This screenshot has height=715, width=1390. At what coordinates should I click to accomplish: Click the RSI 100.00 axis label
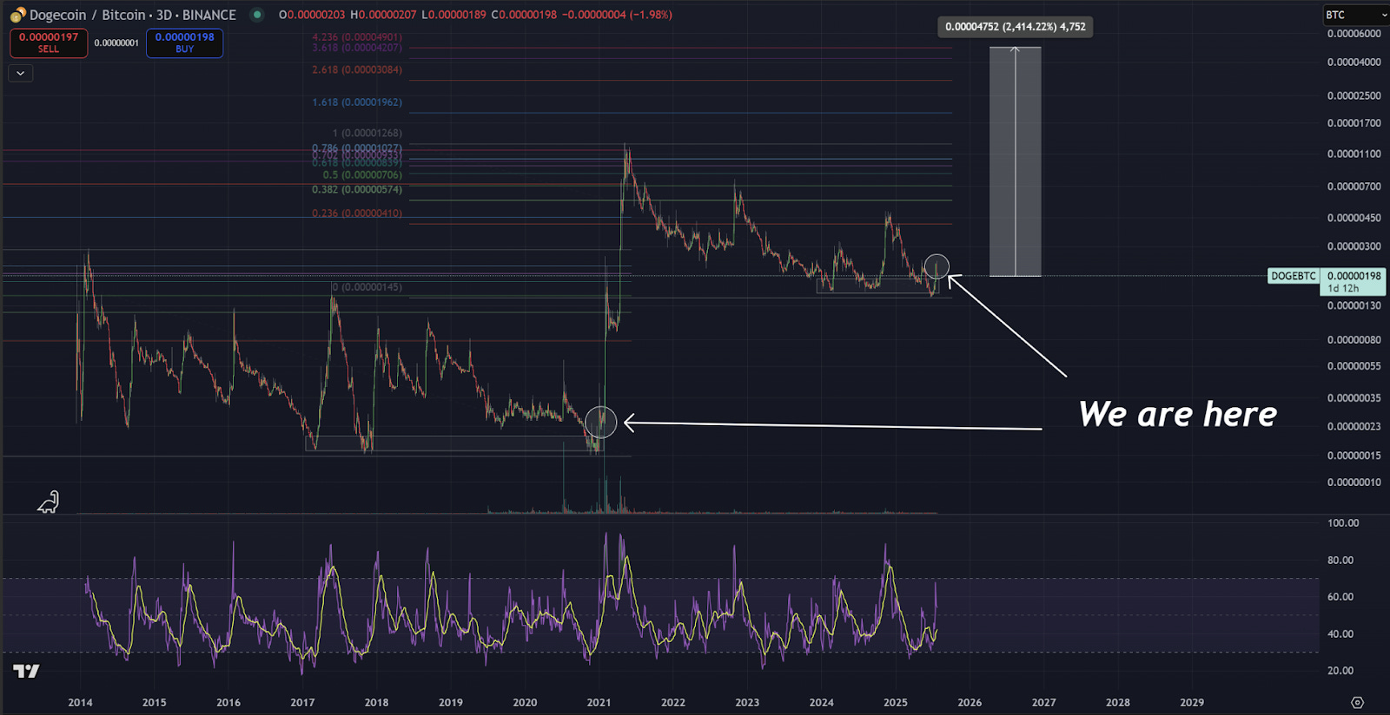[x=1343, y=523]
